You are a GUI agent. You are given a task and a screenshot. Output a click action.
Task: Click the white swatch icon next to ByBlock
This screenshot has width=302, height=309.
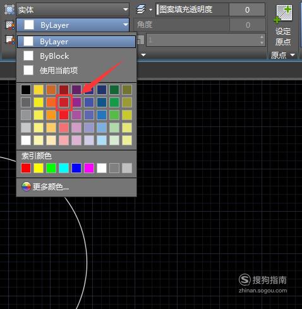coord(28,56)
